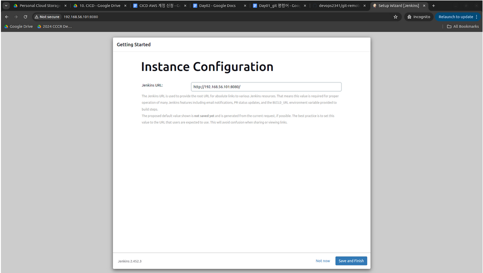The height and width of the screenshot is (273, 483).
Task: Focus the address bar URL 192.168.56.101:8080
Action: (x=81, y=17)
